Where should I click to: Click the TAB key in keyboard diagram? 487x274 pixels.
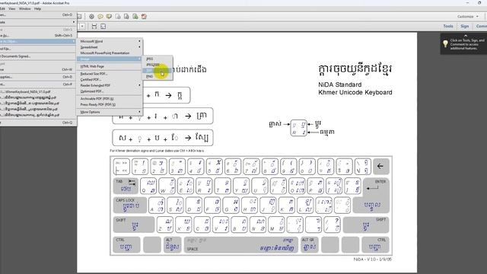(126, 186)
